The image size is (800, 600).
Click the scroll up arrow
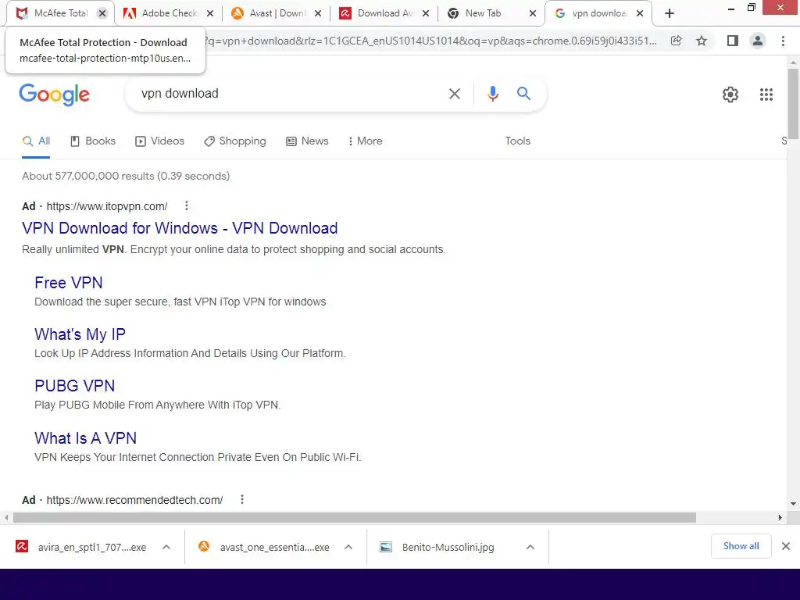point(793,62)
